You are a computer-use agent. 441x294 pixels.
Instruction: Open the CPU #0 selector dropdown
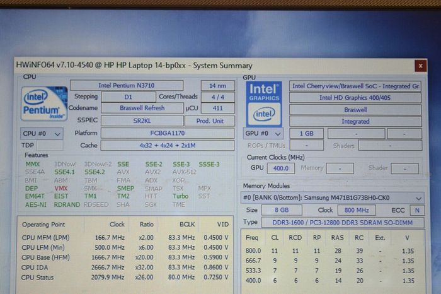[x=42, y=134]
